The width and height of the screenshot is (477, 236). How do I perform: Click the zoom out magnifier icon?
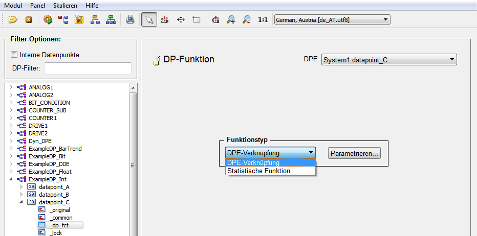[247, 20]
